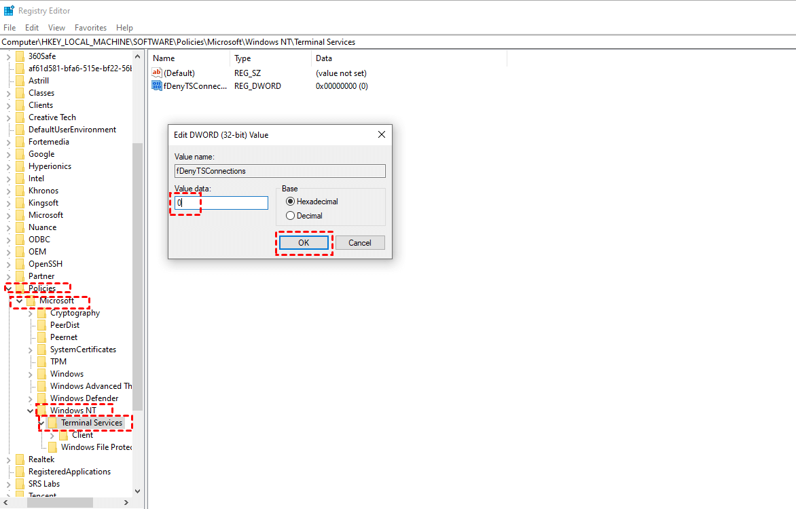The image size is (796, 509).
Task: Select the TPM folder icon
Action: coord(41,361)
